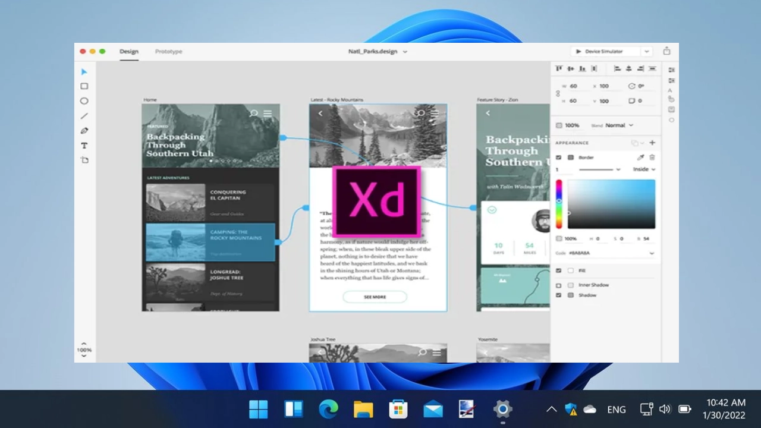This screenshot has height=428, width=761.
Task: Click the hue slider in color picker
Action: coord(559,204)
